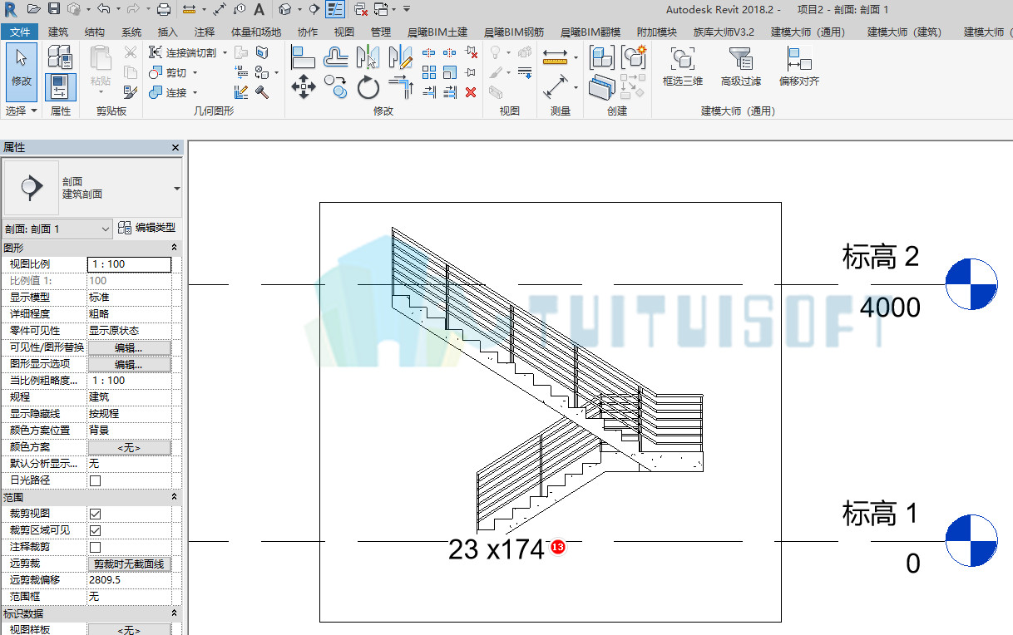Uncheck the 裁剪视图 checkbox
This screenshot has width=1013, height=635.
click(95, 514)
